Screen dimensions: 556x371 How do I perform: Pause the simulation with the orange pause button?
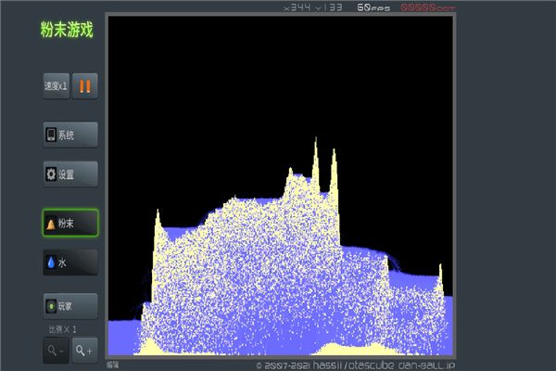click(x=85, y=86)
